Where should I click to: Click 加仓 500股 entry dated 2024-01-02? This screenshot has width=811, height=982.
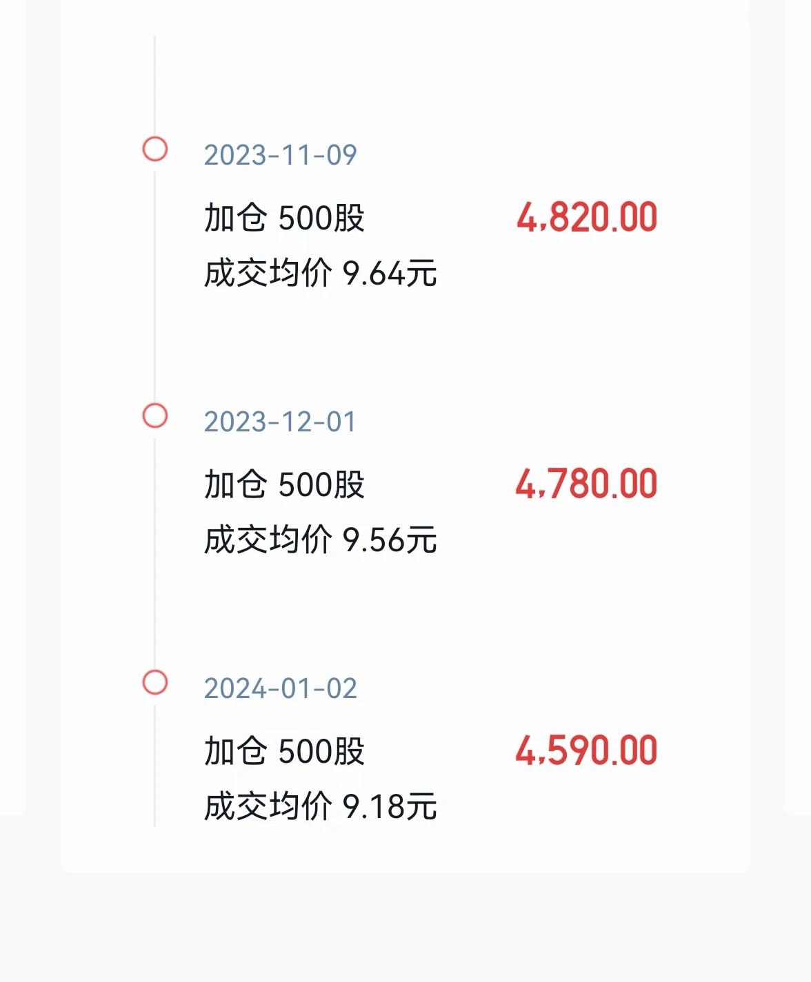click(x=284, y=751)
